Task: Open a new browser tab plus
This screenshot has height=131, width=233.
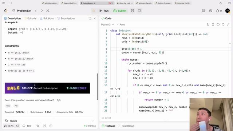Action: [225, 3]
